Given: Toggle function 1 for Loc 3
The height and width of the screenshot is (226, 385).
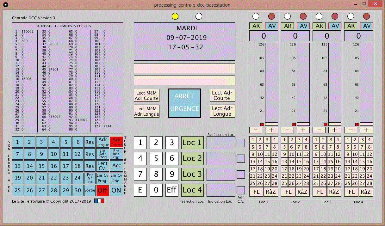Looking at the screenshot, I should coord(316,140).
